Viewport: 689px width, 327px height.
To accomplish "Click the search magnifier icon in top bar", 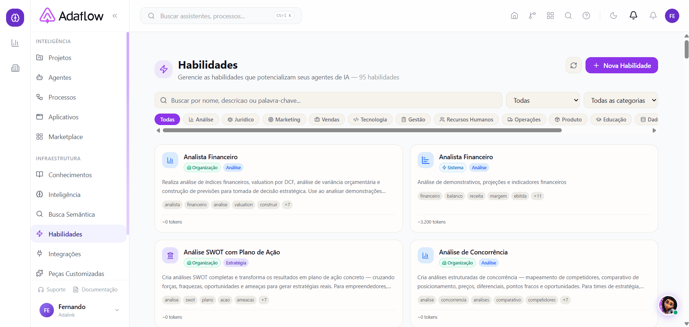I will point(568,16).
